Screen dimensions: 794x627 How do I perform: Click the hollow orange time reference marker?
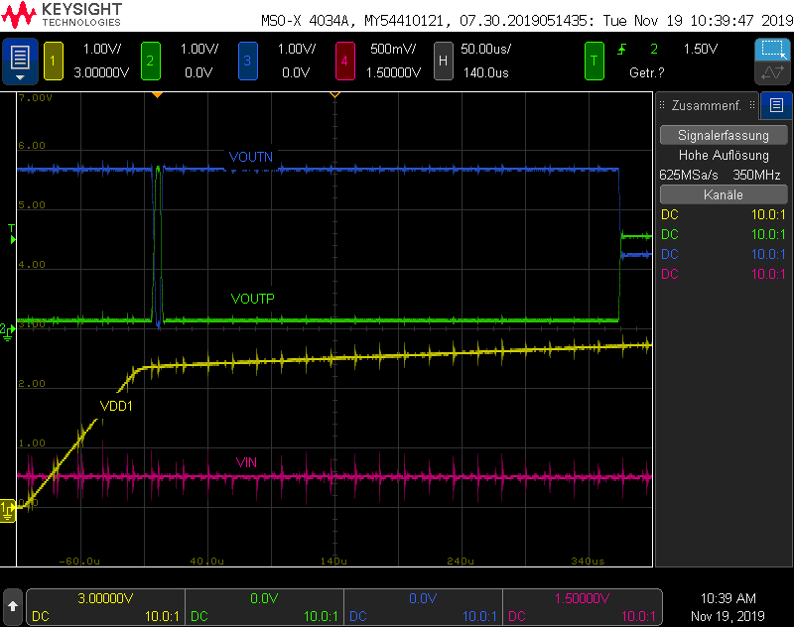pyautogui.click(x=334, y=94)
